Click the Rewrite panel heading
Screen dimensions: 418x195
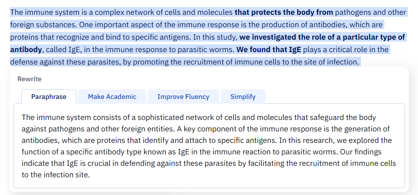(x=29, y=79)
